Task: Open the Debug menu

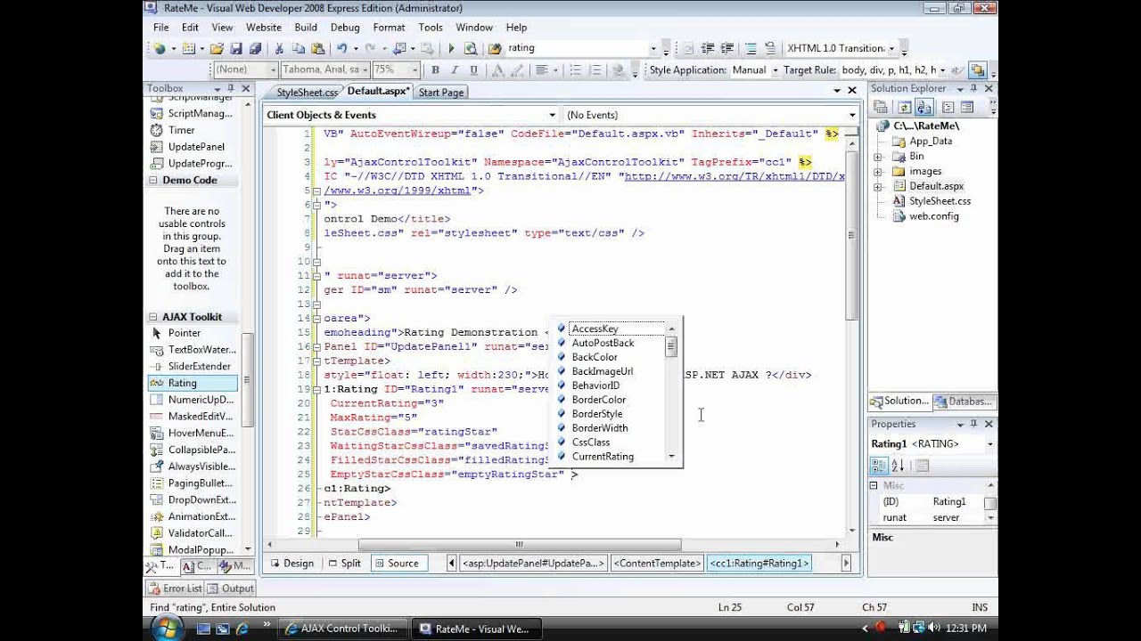Action: tap(345, 28)
